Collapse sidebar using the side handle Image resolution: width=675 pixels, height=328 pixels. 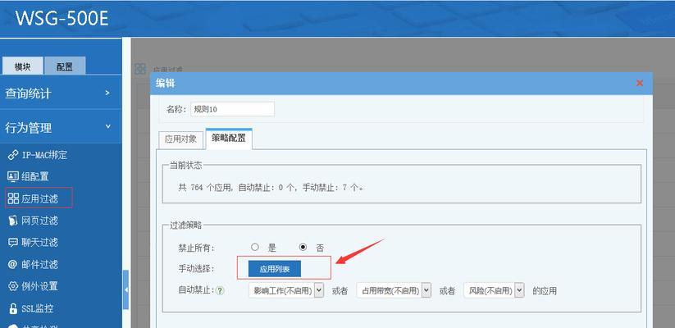point(125,289)
